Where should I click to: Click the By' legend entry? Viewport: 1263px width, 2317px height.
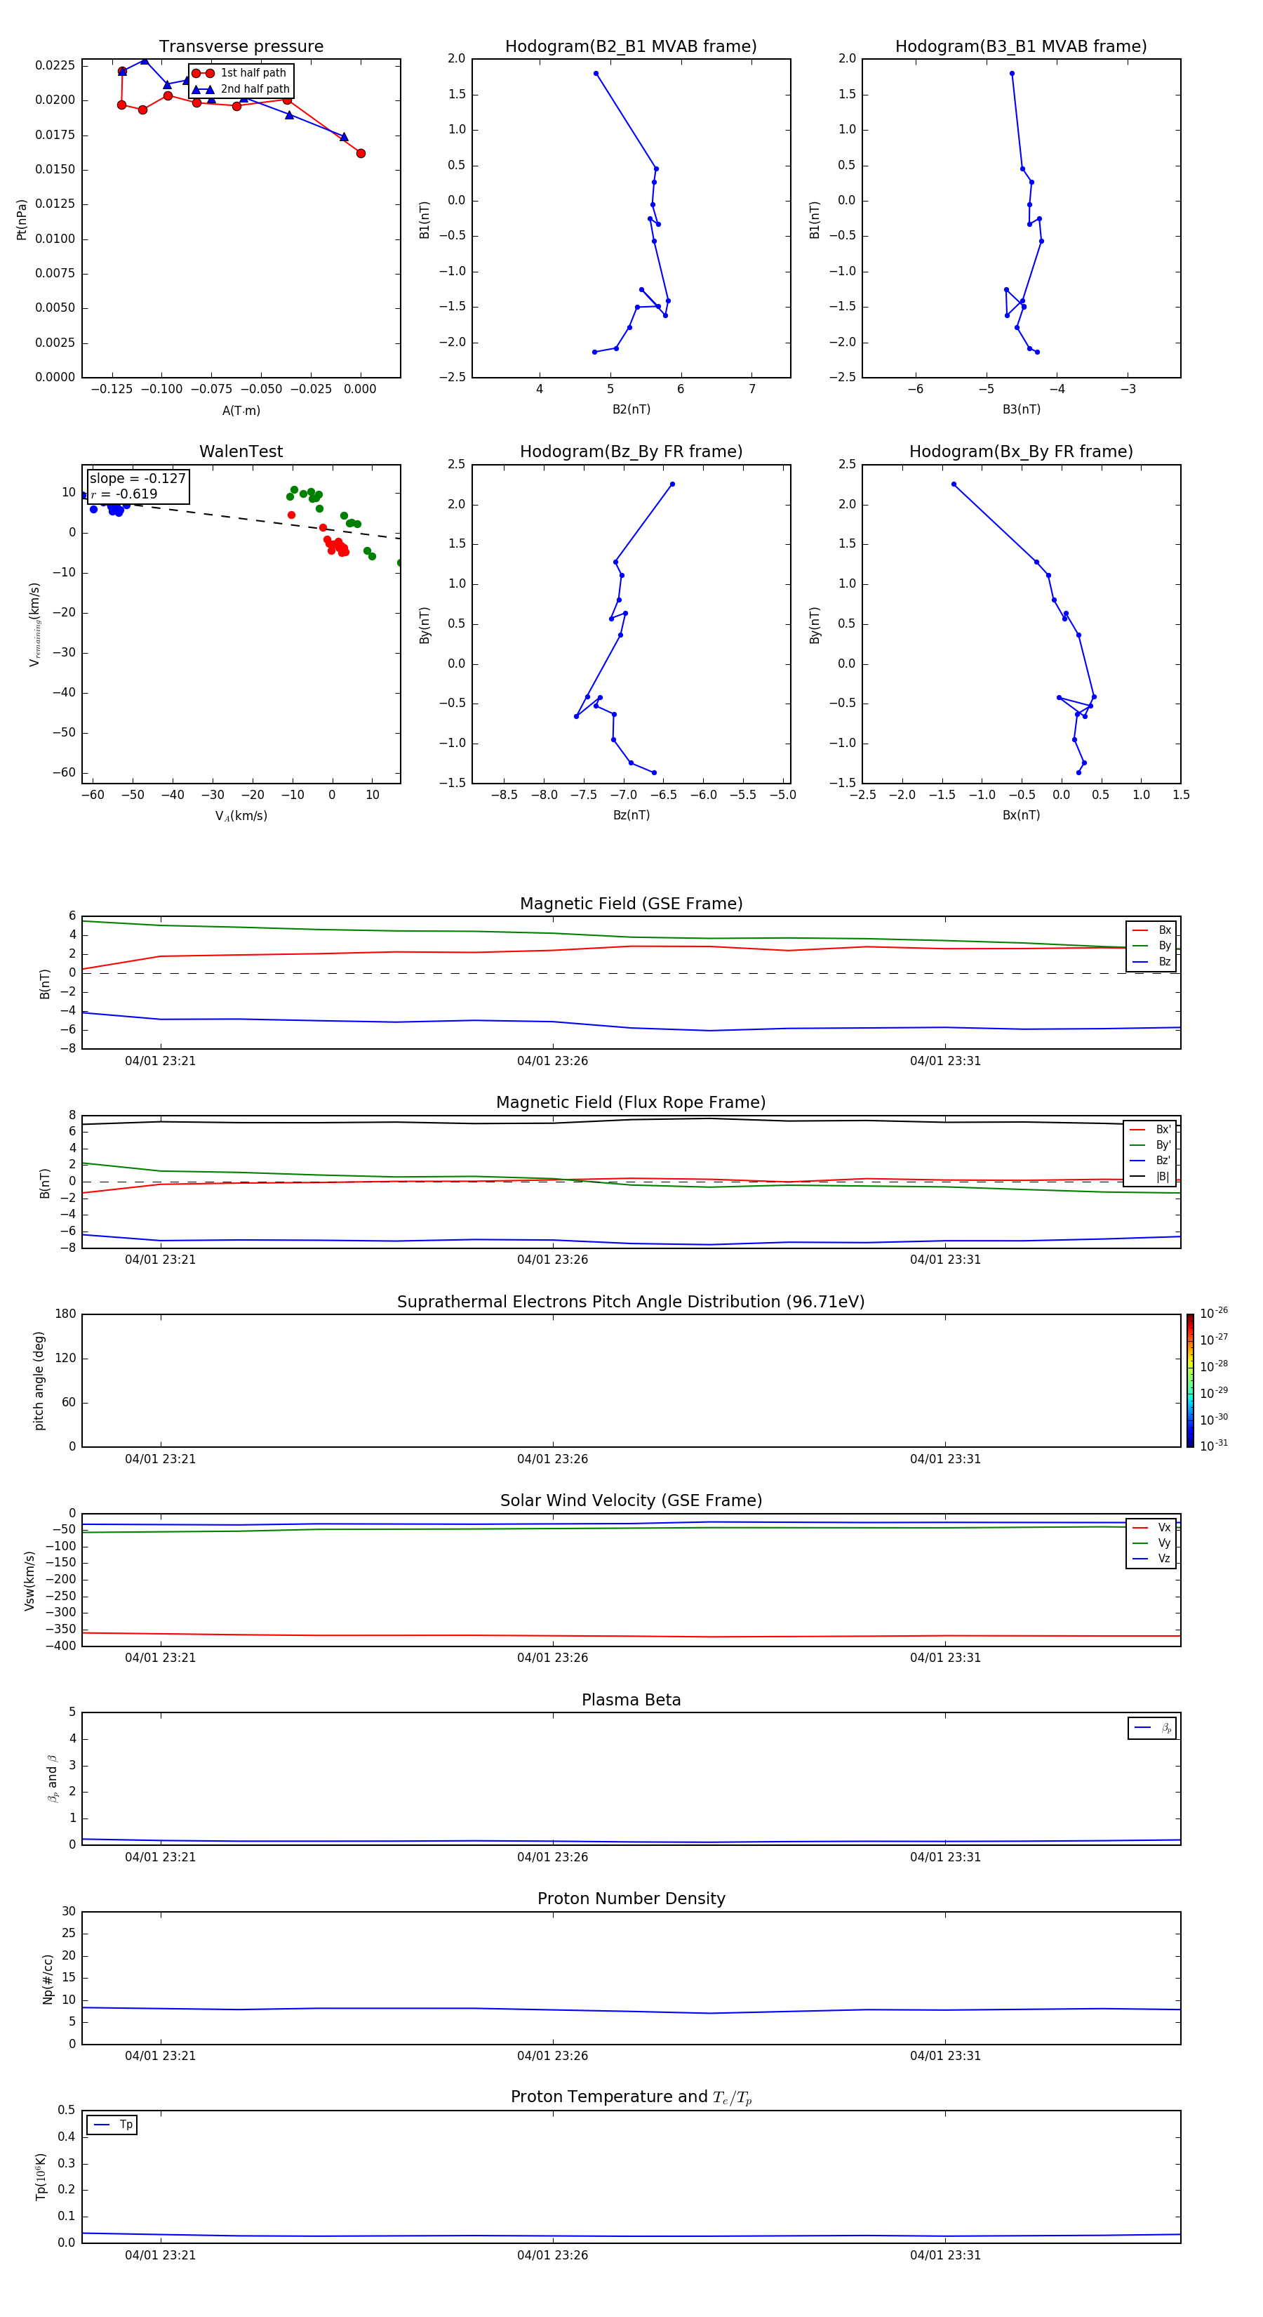tap(1151, 1145)
